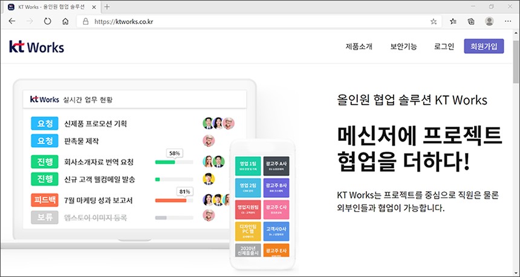This screenshot has height=277, width=520.
Task: Click the 58% green progress bar
Action: (x=174, y=162)
